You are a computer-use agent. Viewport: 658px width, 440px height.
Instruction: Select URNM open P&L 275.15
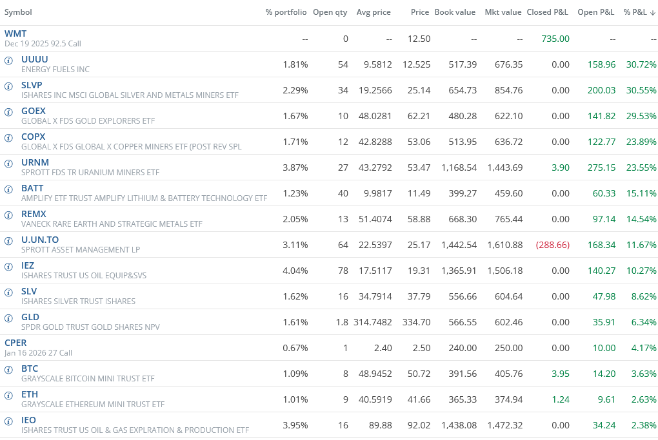[x=601, y=167]
